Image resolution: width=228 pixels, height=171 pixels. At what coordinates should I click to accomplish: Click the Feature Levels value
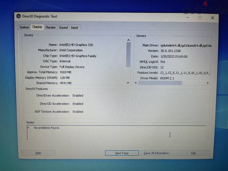pyautogui.click(x=186, y=73)
